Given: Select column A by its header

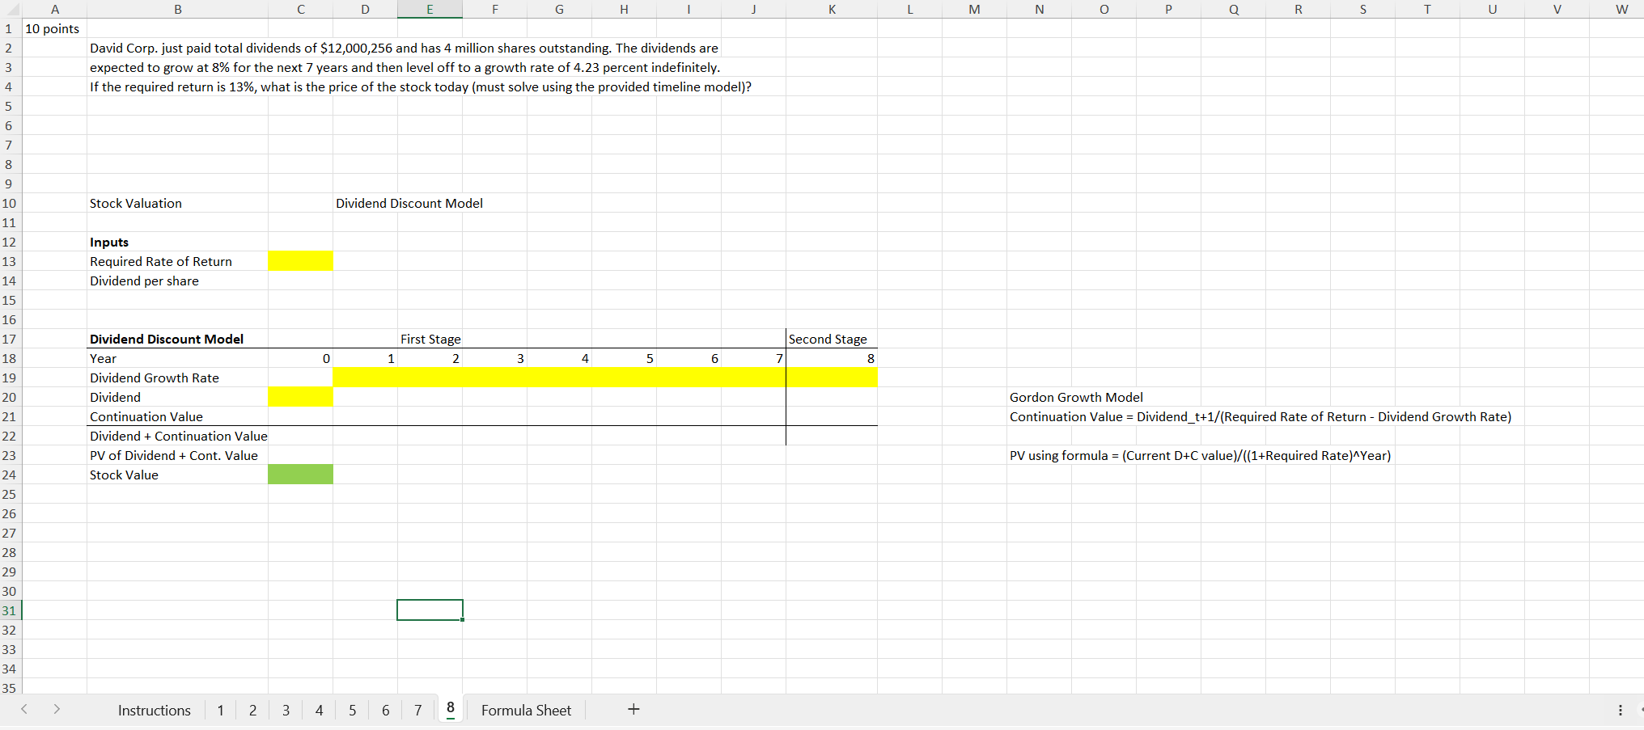Looking at the screenshot, I should 55,9.
